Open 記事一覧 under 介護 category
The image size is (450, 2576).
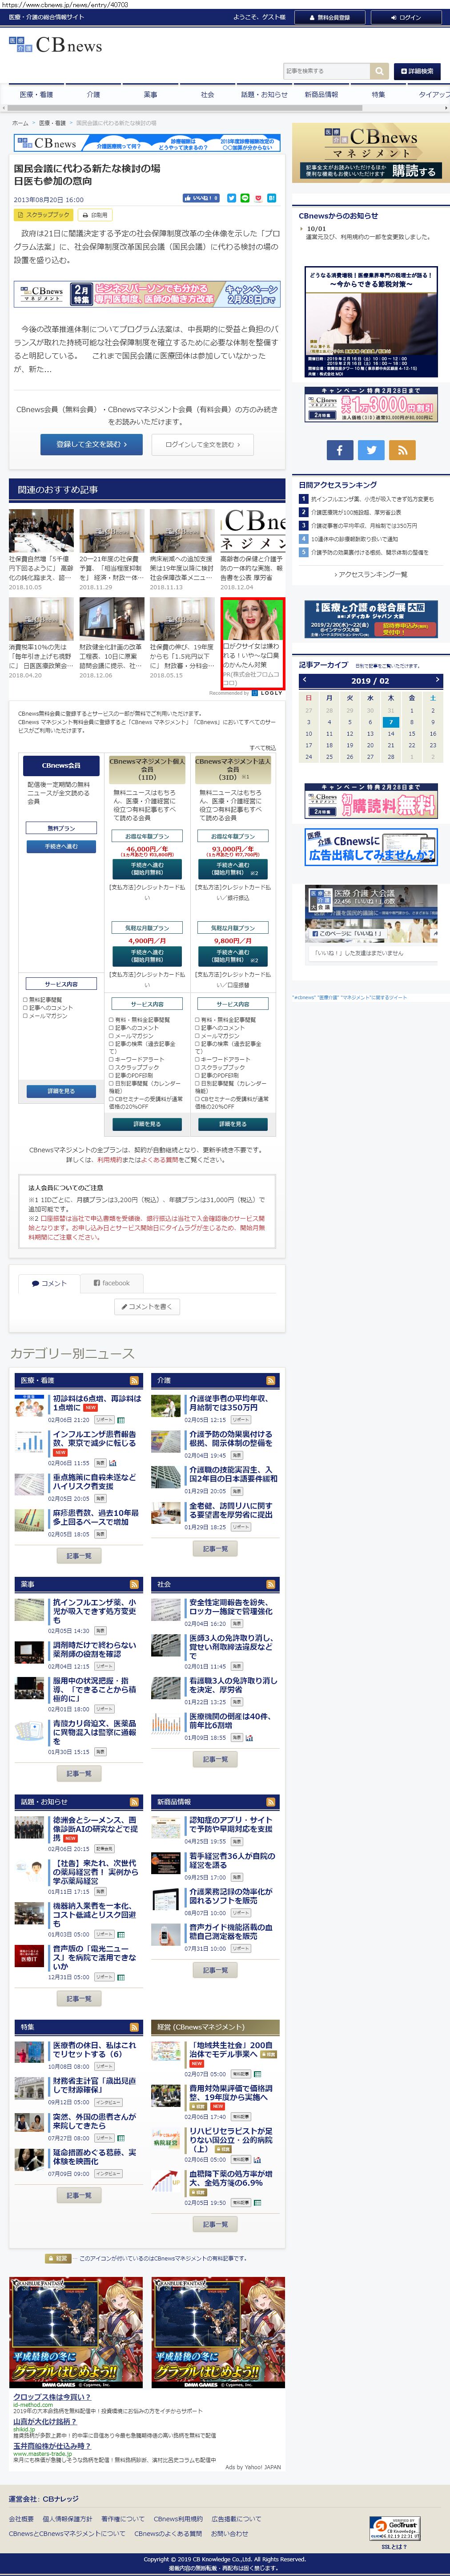coord(215,1549)
